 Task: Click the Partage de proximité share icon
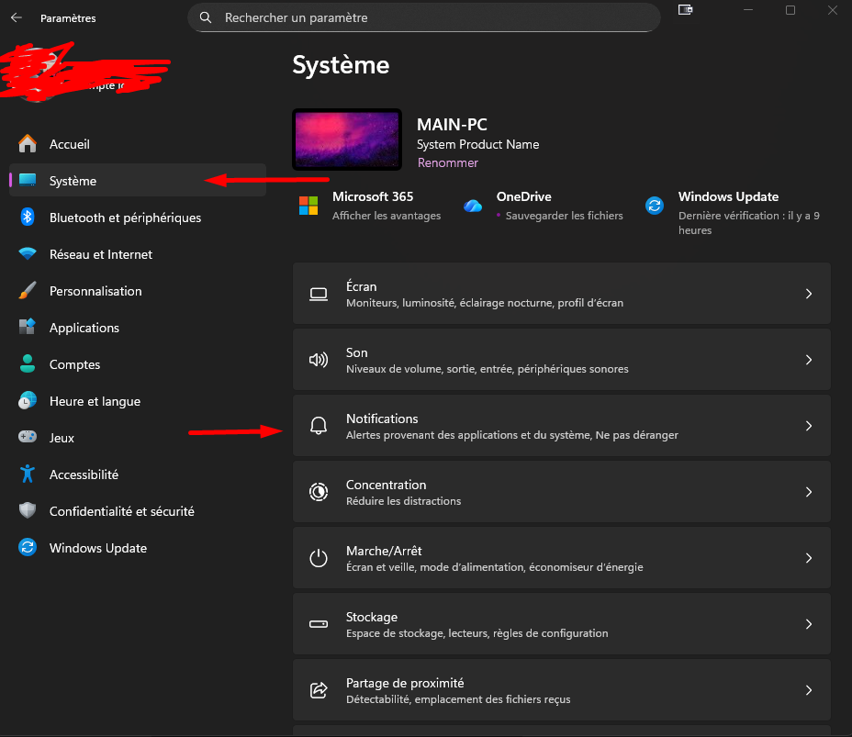pyautogui.click(x=319, y=690)
